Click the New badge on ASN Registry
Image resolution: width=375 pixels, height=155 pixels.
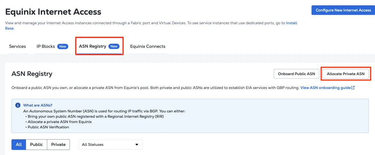click(x=114, y=46)
